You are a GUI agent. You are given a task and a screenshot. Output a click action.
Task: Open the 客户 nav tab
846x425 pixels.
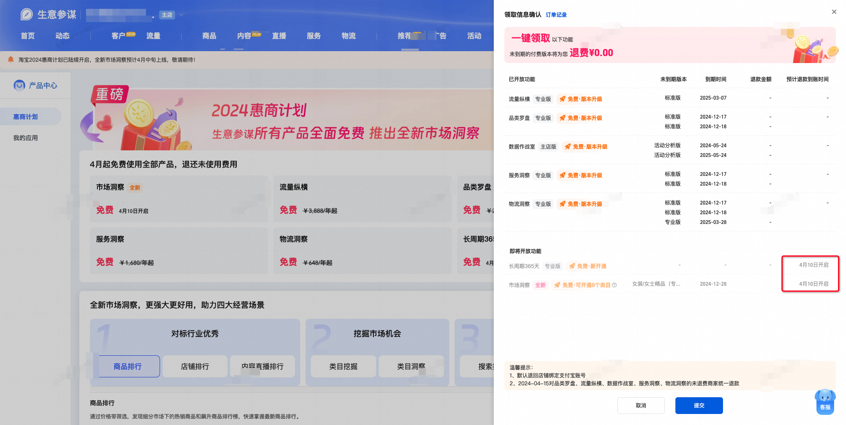[x=119, y=36]
